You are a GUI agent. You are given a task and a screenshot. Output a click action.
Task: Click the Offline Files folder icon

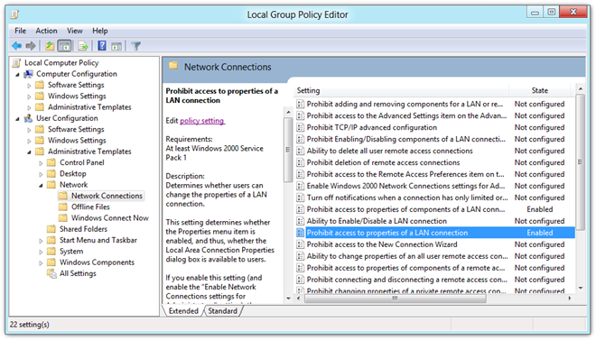point(63,207)
